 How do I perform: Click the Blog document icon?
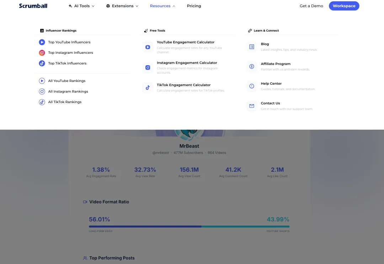tap(252, 46)
